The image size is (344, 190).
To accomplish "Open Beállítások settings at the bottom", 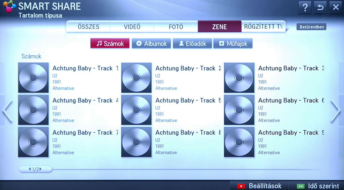I will tap(259, 186).
